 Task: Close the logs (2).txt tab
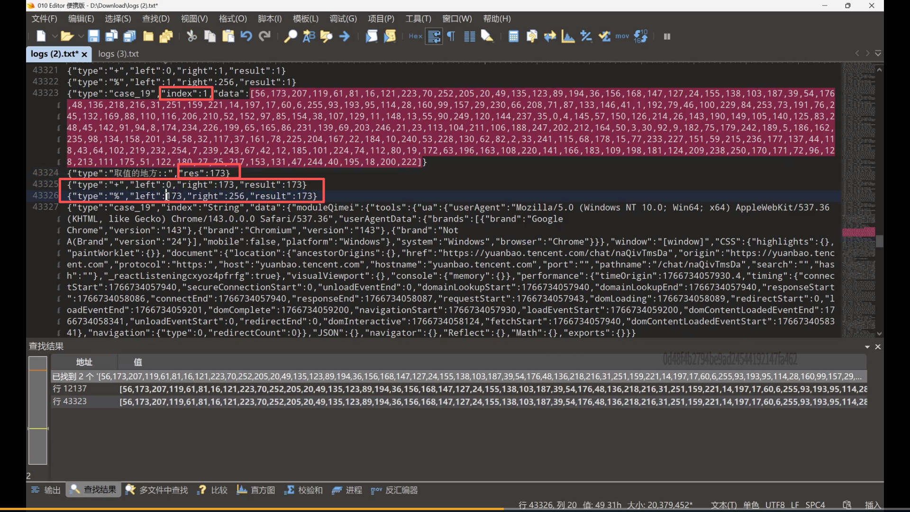pyautogui.click(x=84, y=55)
